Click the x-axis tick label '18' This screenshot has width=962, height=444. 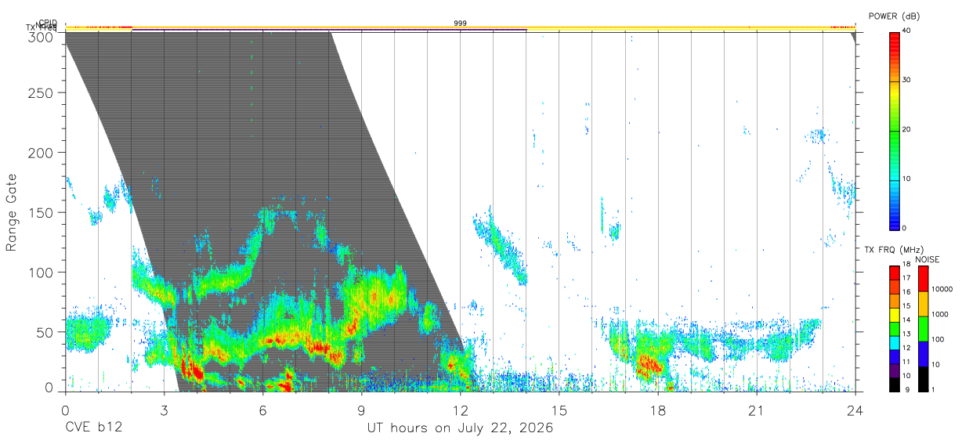click(x=658, y=410)
